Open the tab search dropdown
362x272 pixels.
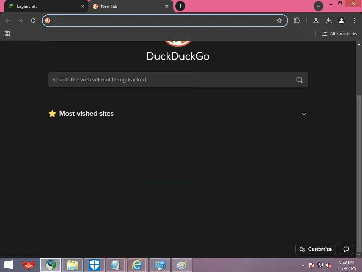pos(319,6)
